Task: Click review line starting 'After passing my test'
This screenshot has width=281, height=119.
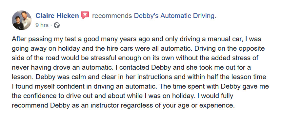Action: pyautogui.click(x=136, y=39)
